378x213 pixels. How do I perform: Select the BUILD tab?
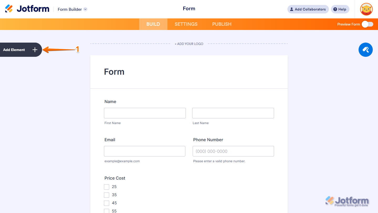[153, 24]
